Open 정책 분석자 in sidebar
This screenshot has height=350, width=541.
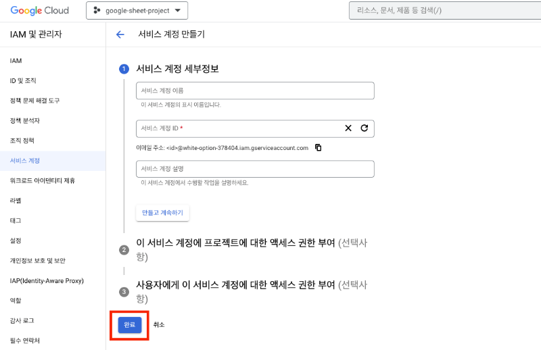click(x=24, y=121)
